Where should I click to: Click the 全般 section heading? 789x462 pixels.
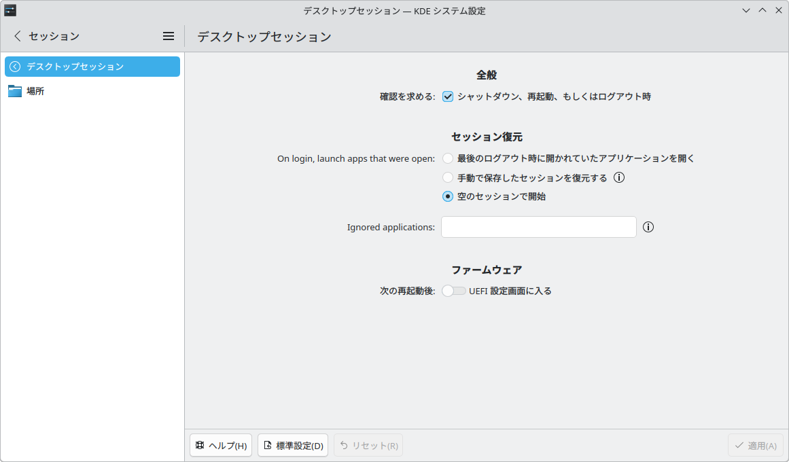point(487,75)
